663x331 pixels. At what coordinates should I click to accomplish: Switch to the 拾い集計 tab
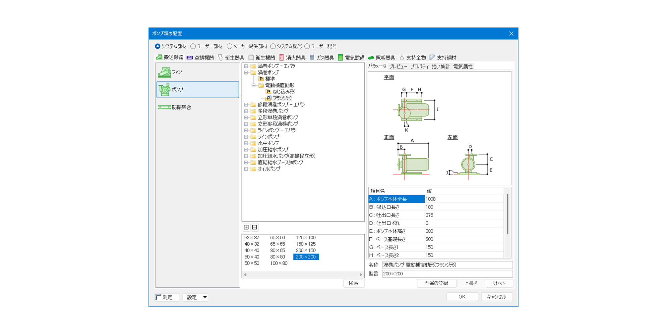pos(441,67)
